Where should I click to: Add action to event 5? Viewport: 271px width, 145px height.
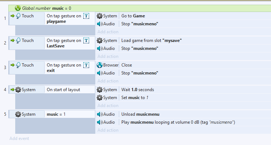point(108,130)
